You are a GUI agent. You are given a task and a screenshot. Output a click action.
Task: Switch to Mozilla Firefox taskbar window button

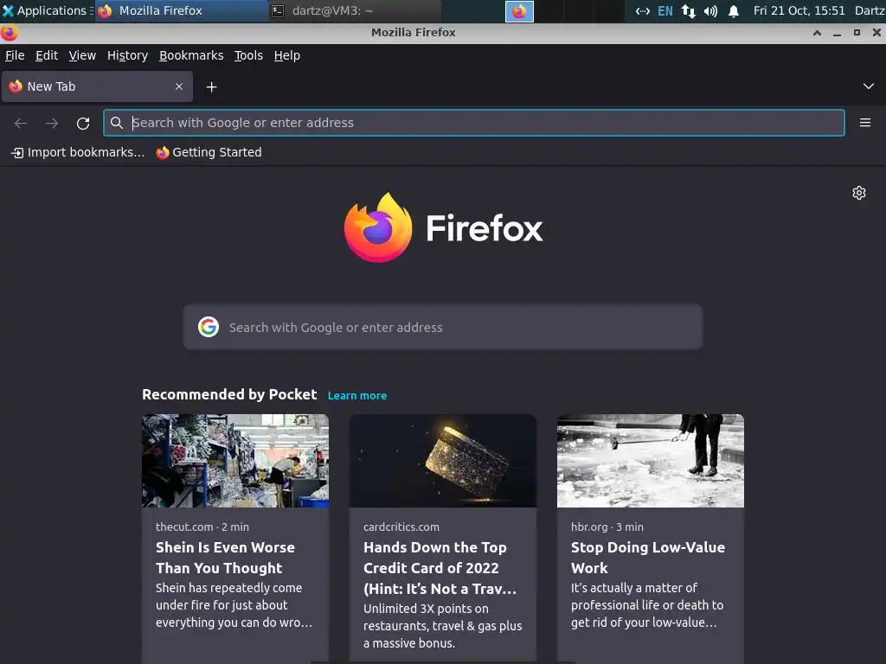[x=181, y=10]
